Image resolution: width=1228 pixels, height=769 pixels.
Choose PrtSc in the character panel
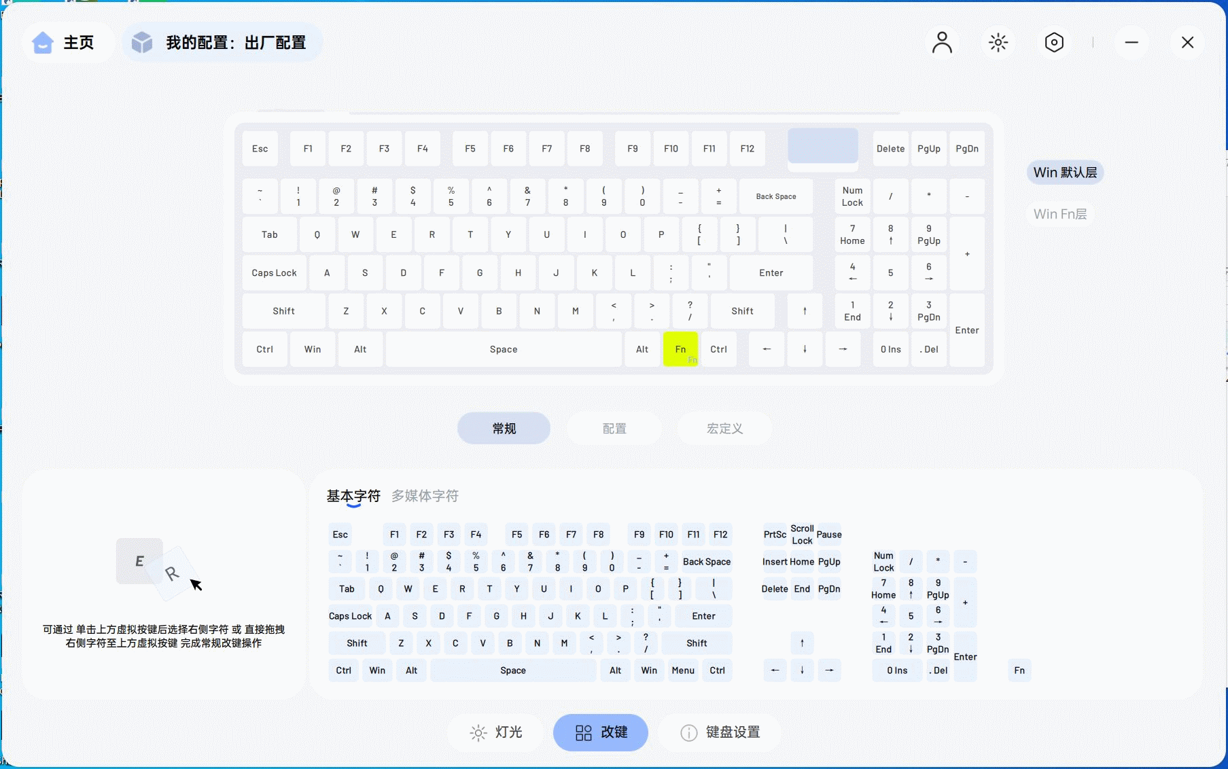(775, 535)
